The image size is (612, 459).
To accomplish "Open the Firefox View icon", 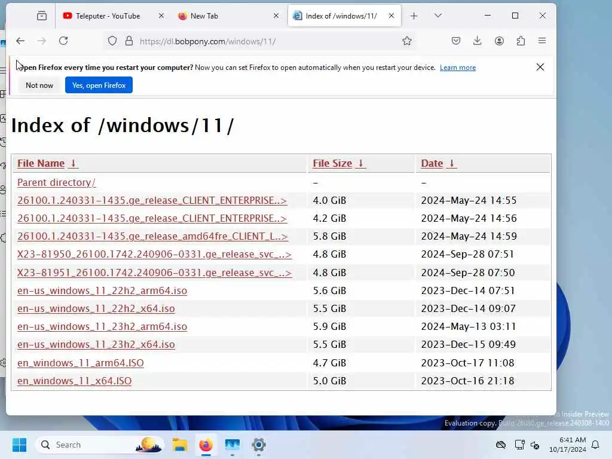I will (42, 16).
